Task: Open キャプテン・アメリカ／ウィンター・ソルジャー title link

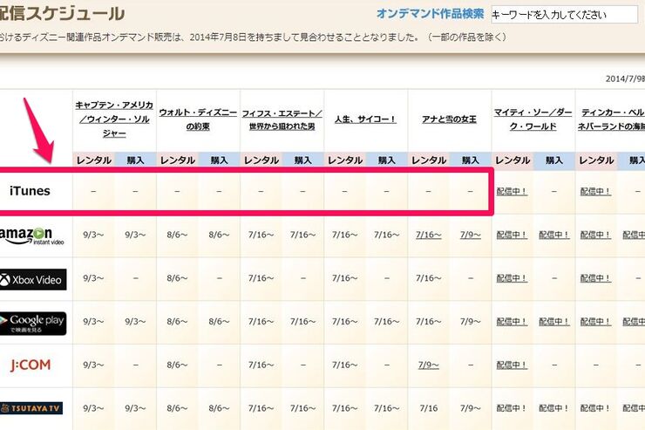Action: coord(114,119)
